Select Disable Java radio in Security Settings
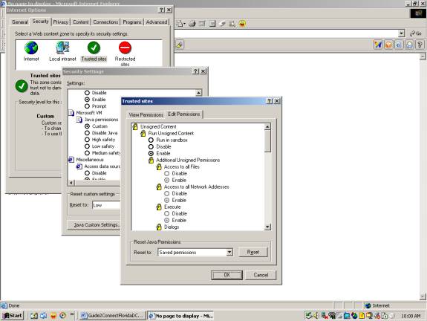 tap(87, 133)
